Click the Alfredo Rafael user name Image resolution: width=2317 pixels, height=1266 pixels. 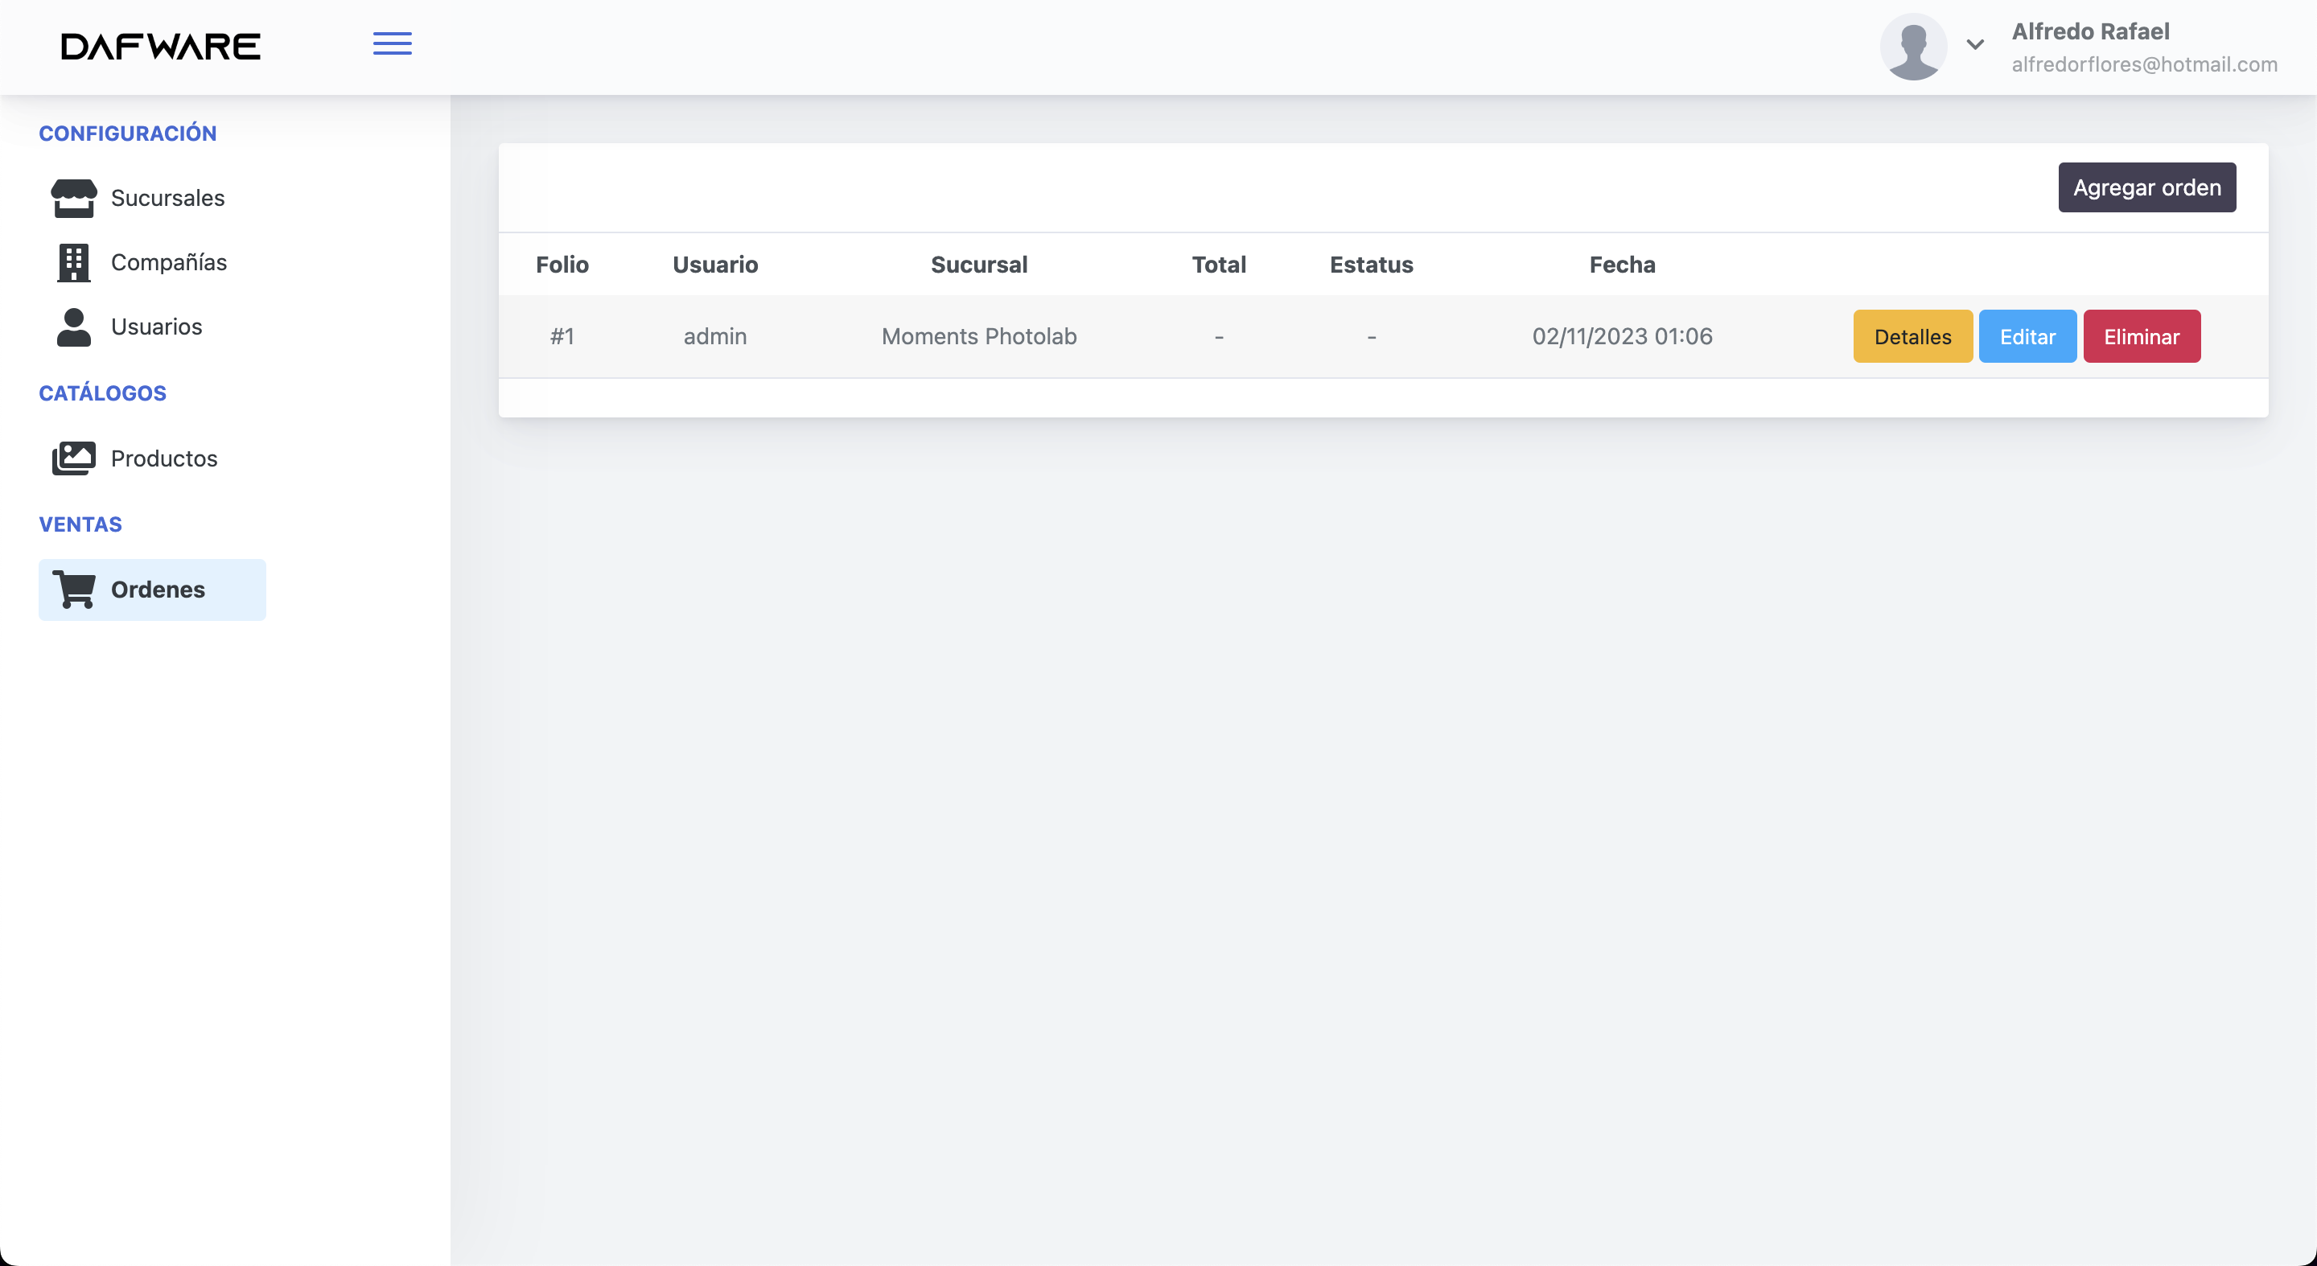[2089, 31]
